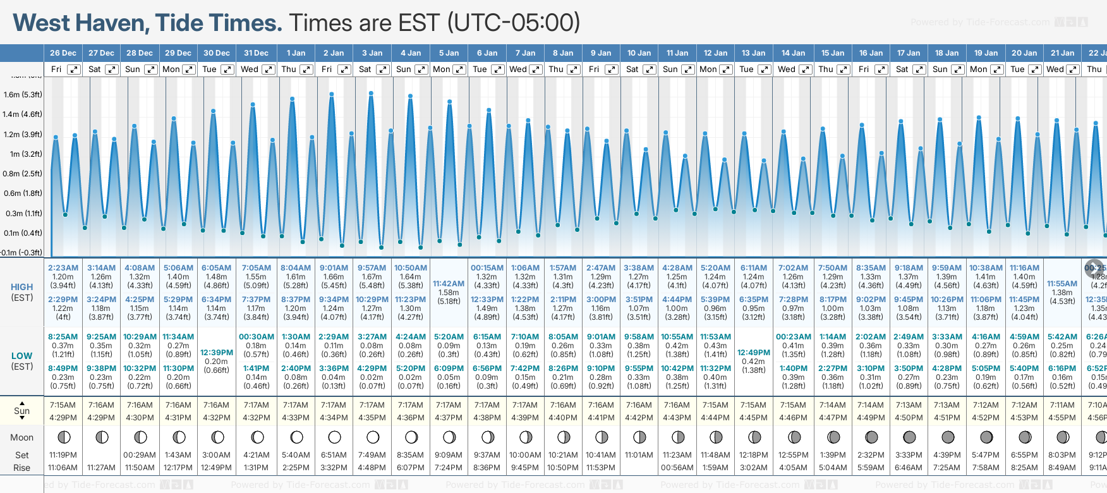Image resolution: width=1107 pixels, height=493 pixels.
Task: Expand the Wed 31 Dec day view
Action: (x=269, y=70)
